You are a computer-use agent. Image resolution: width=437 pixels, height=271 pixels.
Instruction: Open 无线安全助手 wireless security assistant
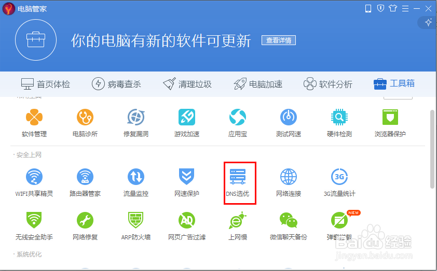click(34, 226)
